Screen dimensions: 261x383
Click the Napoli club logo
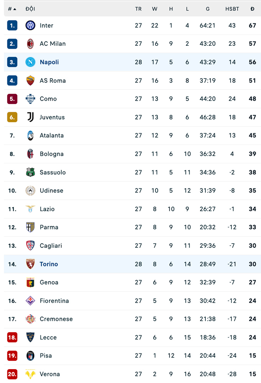30,62
